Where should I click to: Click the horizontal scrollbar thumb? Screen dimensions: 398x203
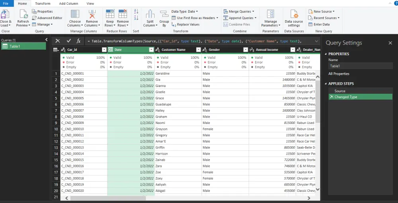tap(108, 198)
